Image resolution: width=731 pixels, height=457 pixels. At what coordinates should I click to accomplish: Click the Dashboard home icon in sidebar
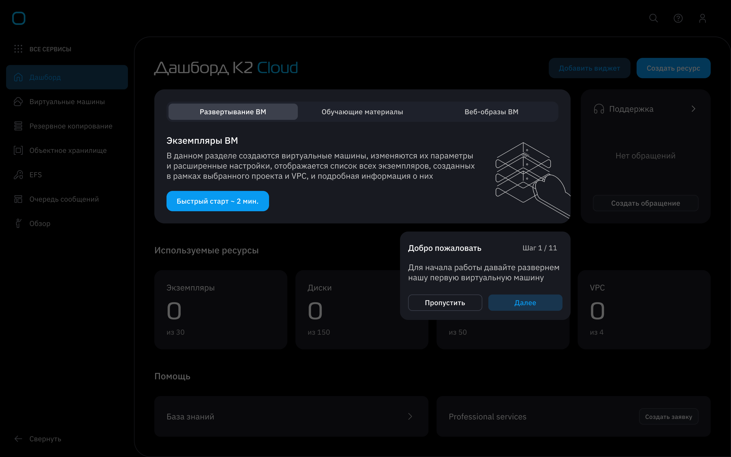click(18, 77)
